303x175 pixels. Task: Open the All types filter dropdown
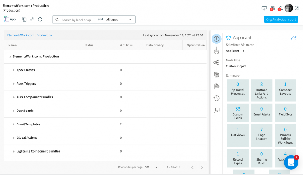[119, 20]
